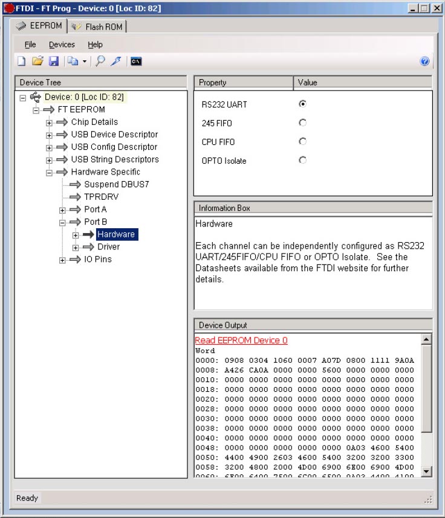Minimize the FT Prog window

412,8
